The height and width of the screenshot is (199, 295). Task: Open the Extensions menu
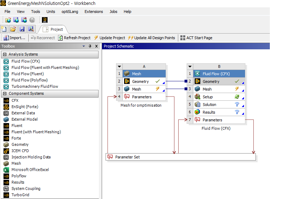(94, 12)
